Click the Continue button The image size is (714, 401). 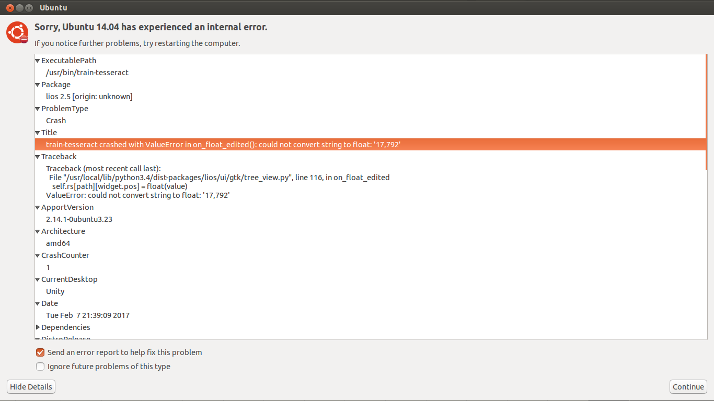click(x=688, y=387)
